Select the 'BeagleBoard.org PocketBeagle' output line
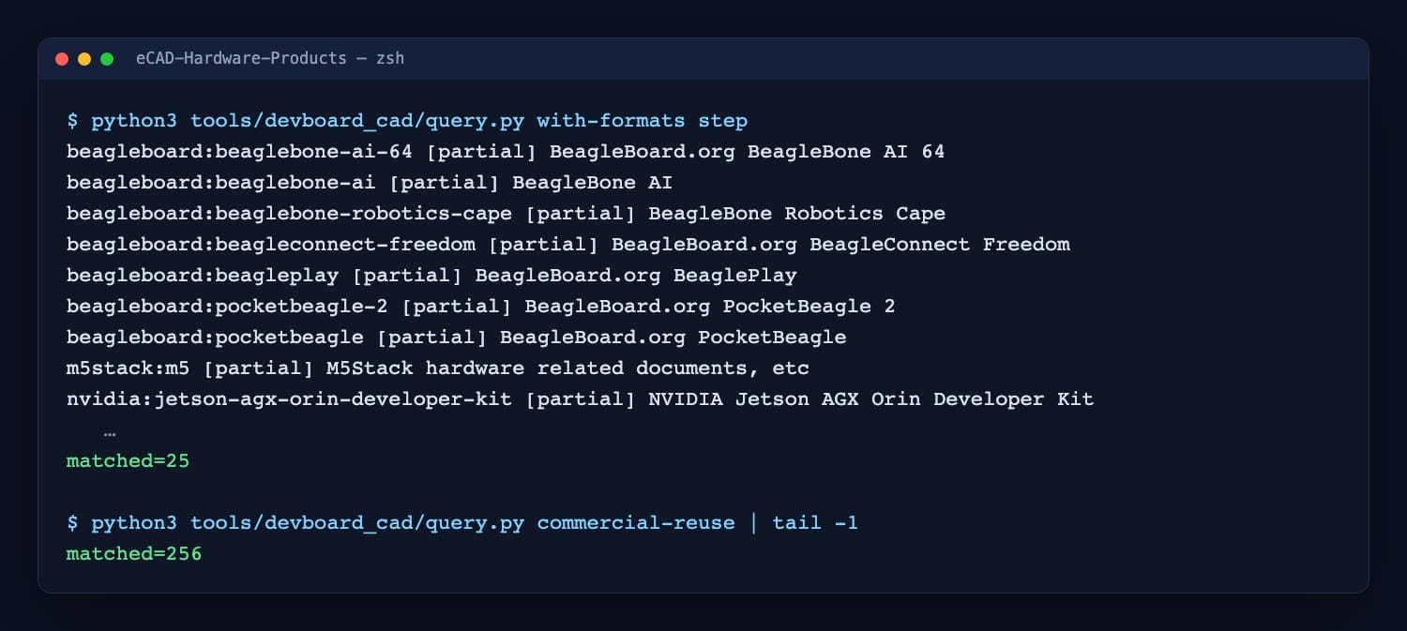This screenshot has width=1407, height=631. (x=457, y=338)
